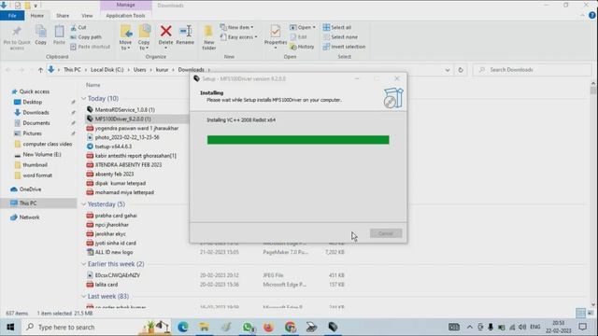
Task: Expand the New item dropdown
Action: click(237, 27)
